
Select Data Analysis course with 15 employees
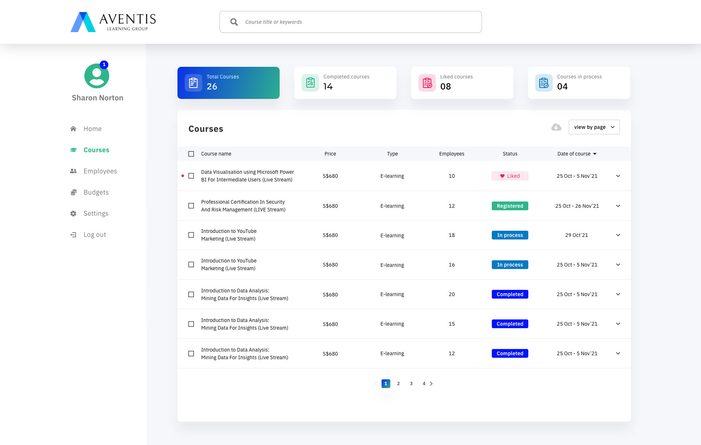tap(191, 324)
